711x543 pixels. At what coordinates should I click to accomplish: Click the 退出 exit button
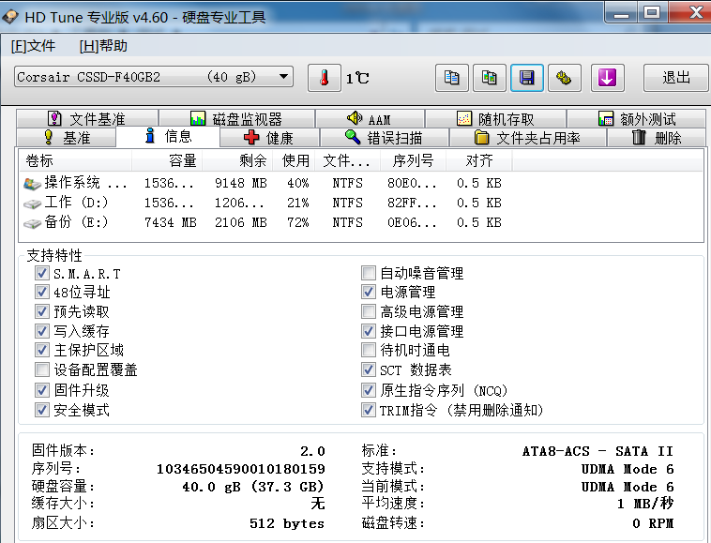tap(675, 78)
